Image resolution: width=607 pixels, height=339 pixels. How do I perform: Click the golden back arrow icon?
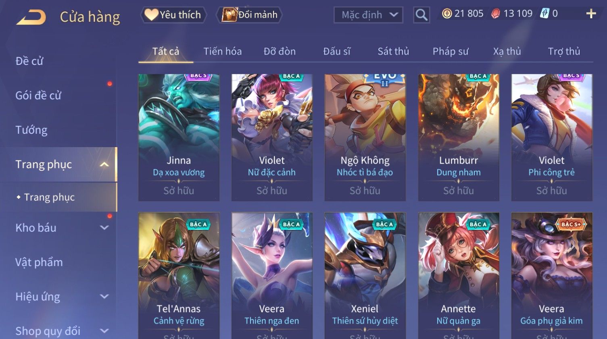pyautogui.click(x=31, y=17)
